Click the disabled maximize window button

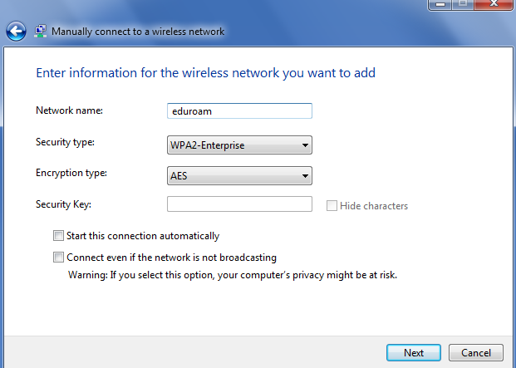(463, 4)
